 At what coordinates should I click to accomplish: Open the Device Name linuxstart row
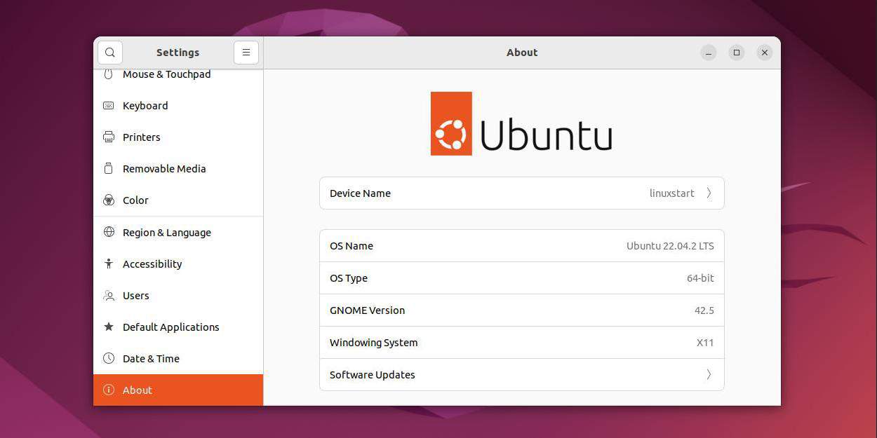click(x=522, y=193)
